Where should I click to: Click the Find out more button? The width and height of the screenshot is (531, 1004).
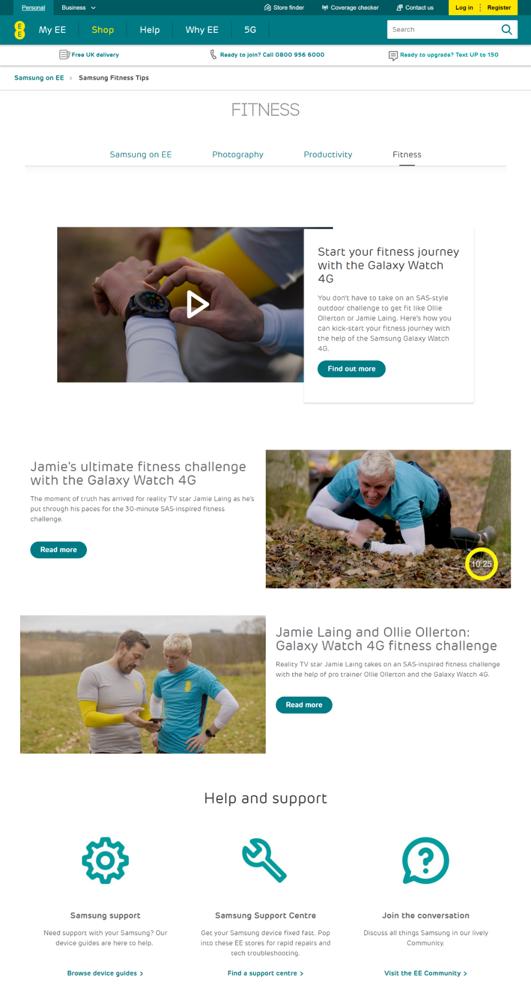tap(351, 369)
